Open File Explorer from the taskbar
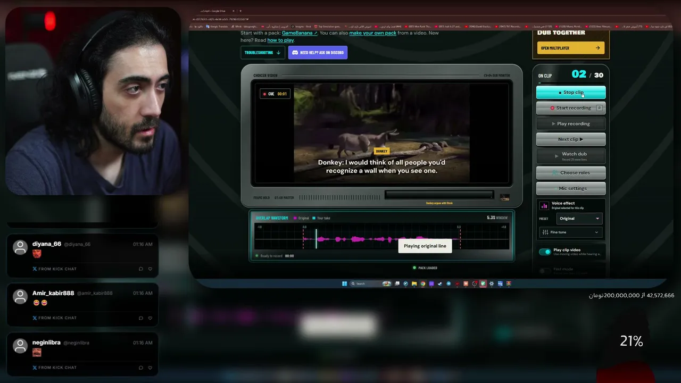 click(x=414, y=284)
